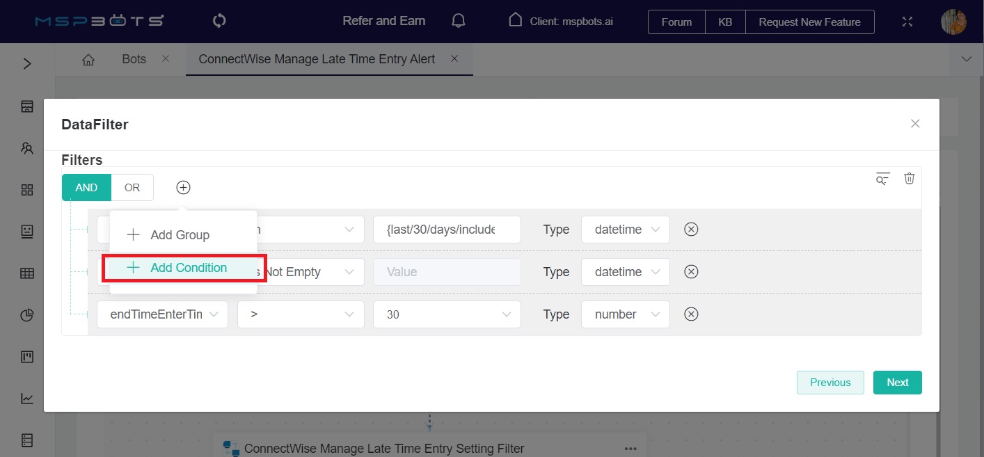
Task: Remove the first datetime condition row
Action: point(691,230)
